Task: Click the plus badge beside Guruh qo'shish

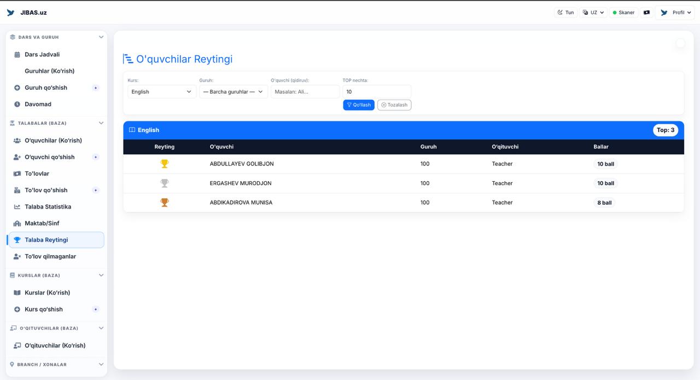Action: 96,88
